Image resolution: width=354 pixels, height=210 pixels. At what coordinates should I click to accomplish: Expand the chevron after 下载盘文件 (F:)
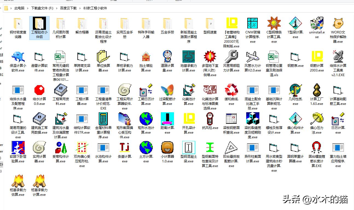(57, 8)
